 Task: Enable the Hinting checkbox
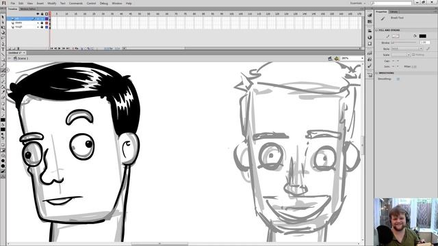[x=413, y=55]
